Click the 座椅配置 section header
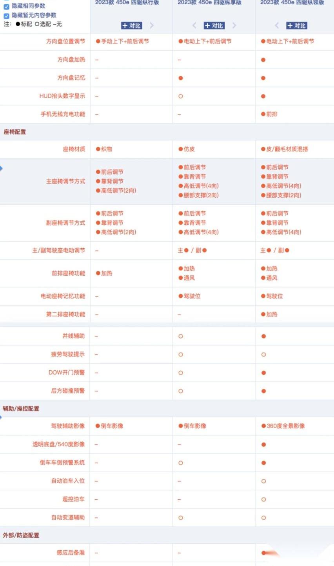Viewport: 334px width, 566px height. [x=15, y=132]
